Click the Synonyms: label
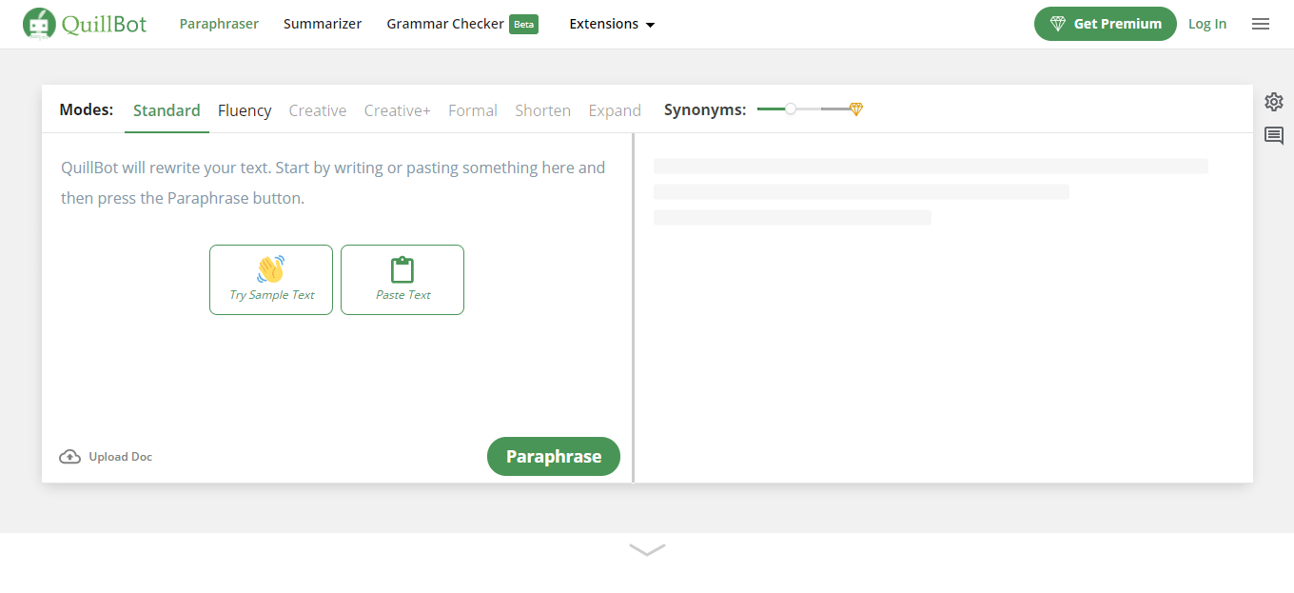 (x=705, y=109)
